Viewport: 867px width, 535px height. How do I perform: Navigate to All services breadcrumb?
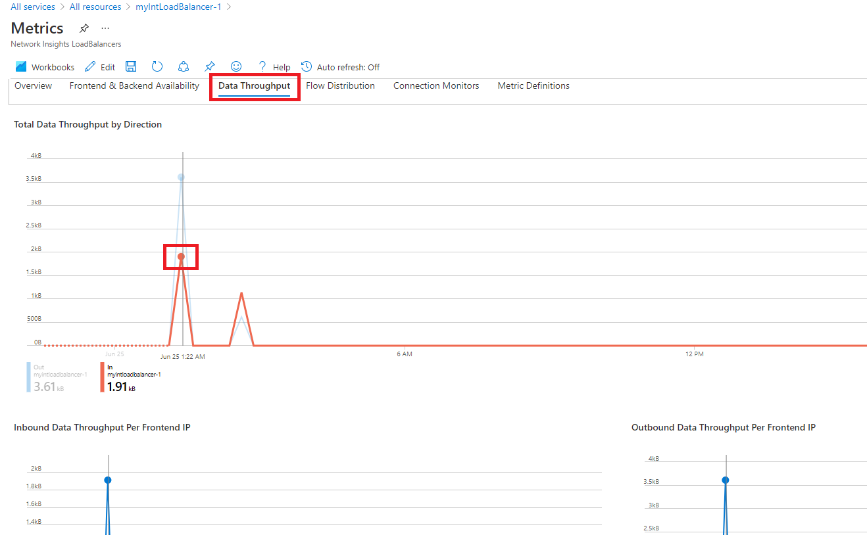(32, 7)
